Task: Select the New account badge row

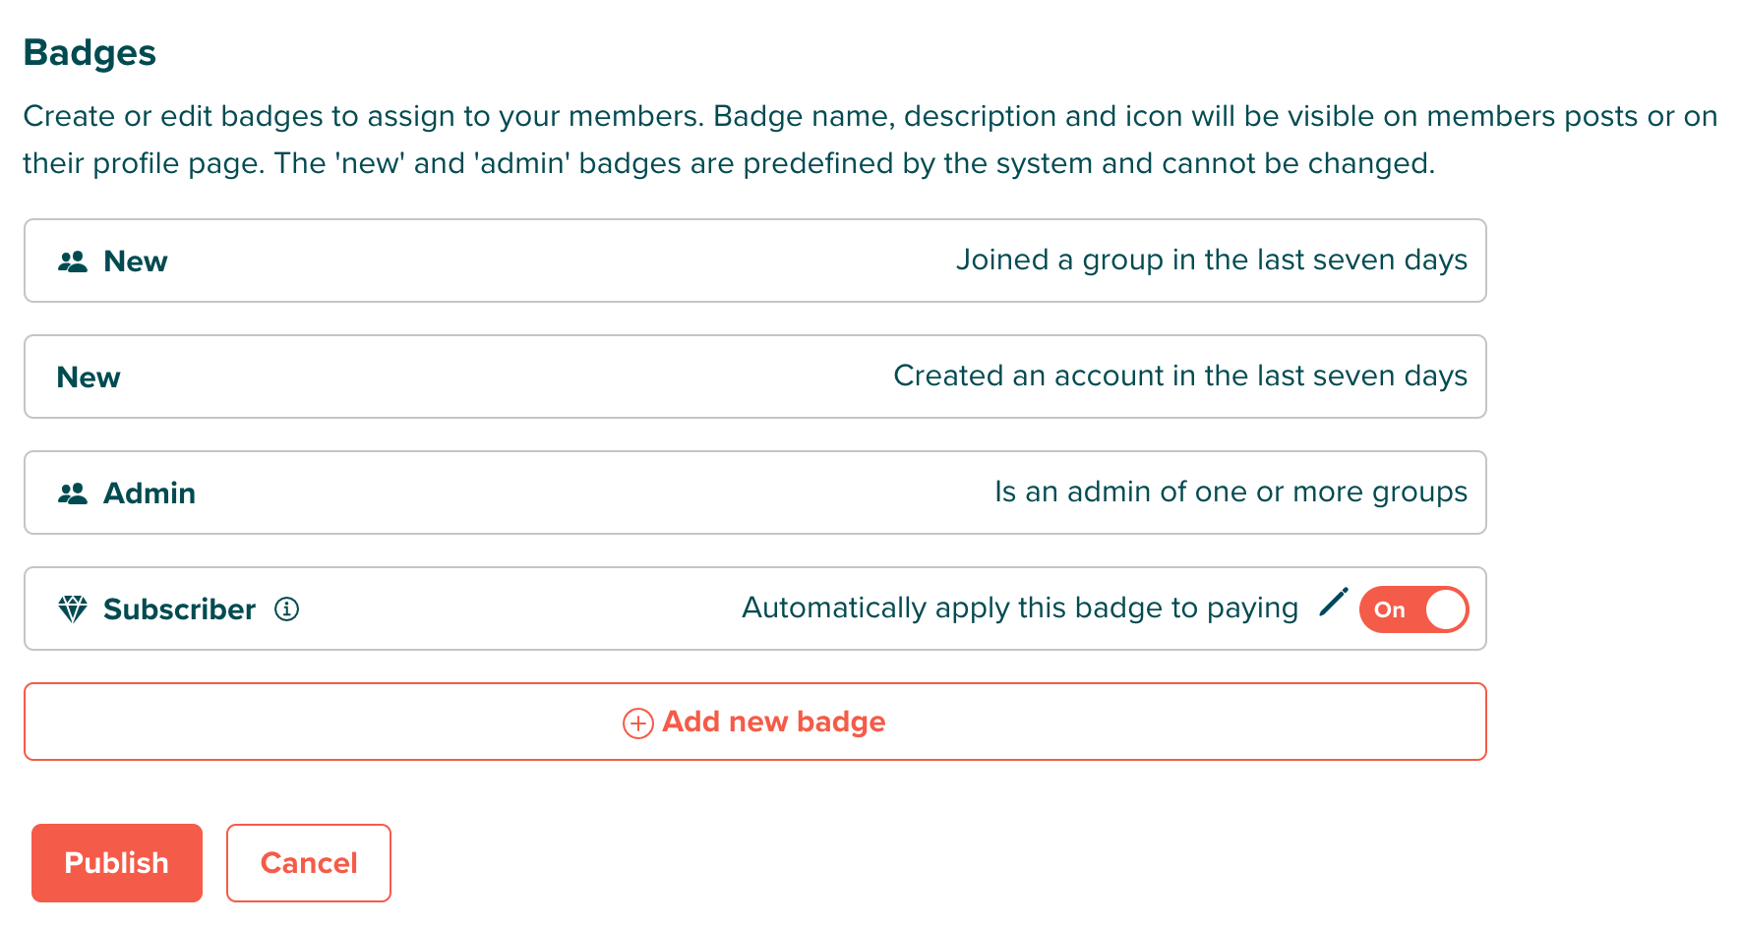Action: 755,376
